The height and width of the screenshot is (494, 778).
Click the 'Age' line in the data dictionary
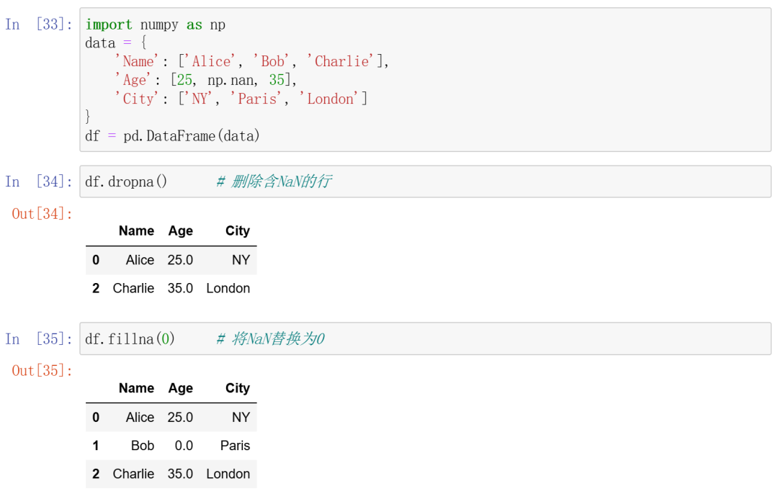coord(205,80)
